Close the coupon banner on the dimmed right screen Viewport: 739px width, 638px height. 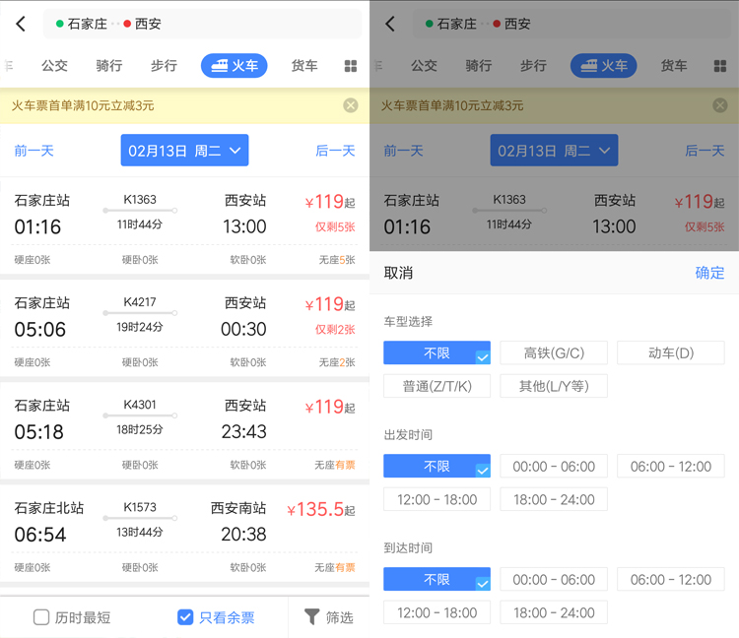pos(719,105)
